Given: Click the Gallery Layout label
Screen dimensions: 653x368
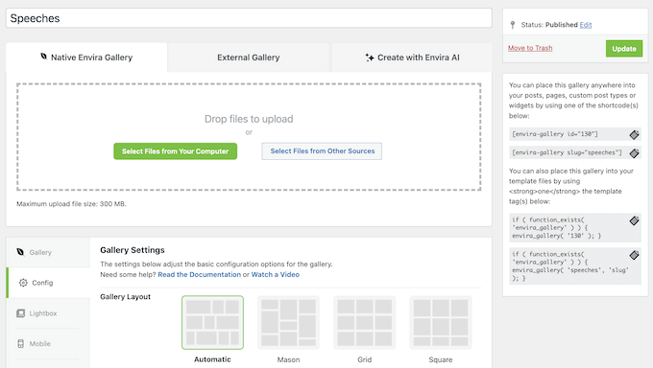Looking at the screenshot, I should point(126,297).
